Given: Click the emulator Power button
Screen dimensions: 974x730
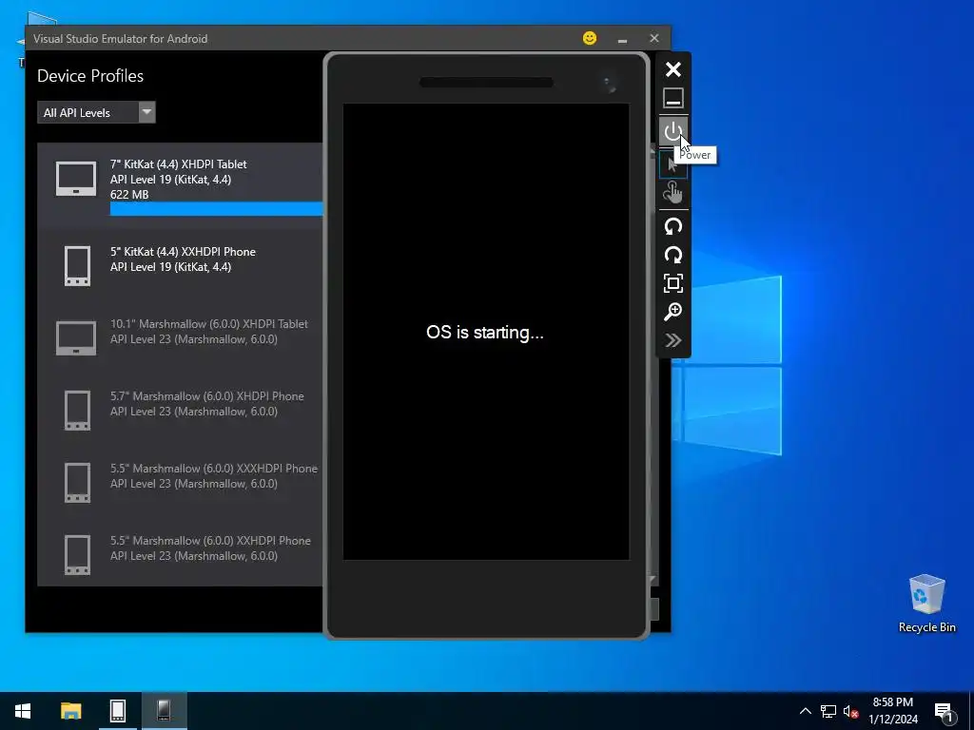Looking at the screenshot, I should point(673,131).
